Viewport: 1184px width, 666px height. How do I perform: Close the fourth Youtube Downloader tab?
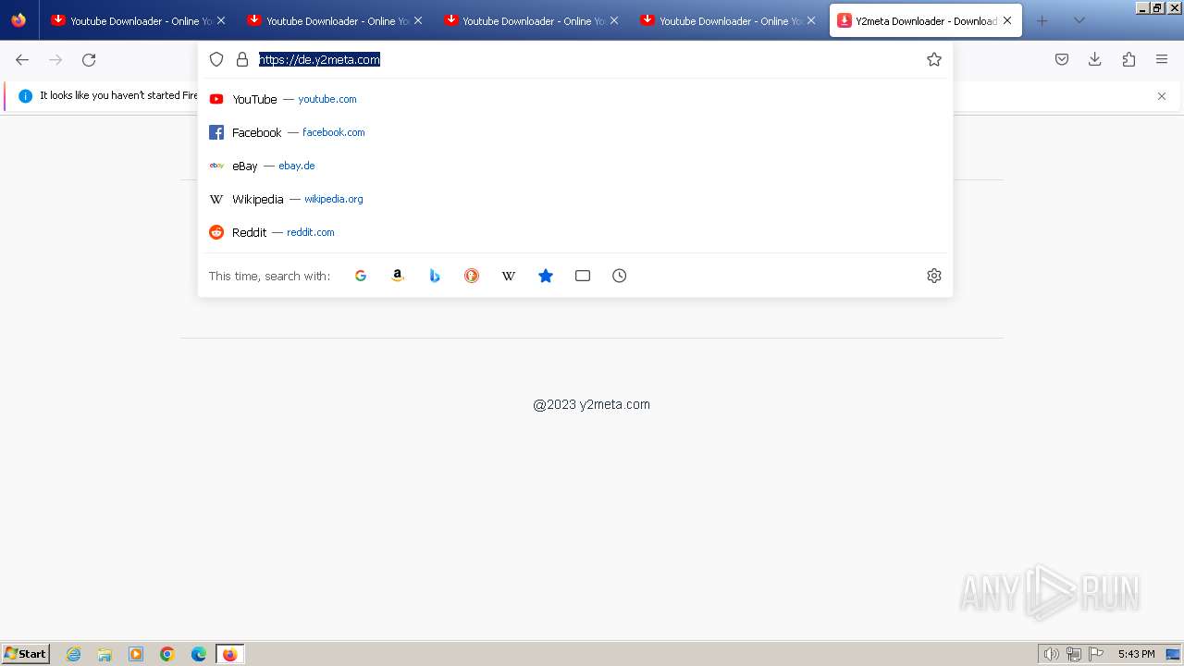click(x=811, y=20)
